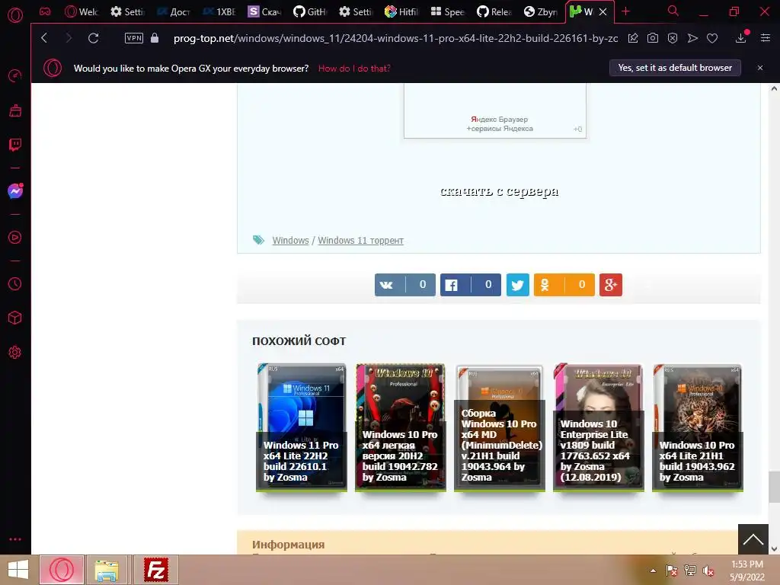Open Windows 10 Pro x64 Lite 21H1 thumbnail
The width and height of the screenshot is (780, 585).
tap(698, 427)
